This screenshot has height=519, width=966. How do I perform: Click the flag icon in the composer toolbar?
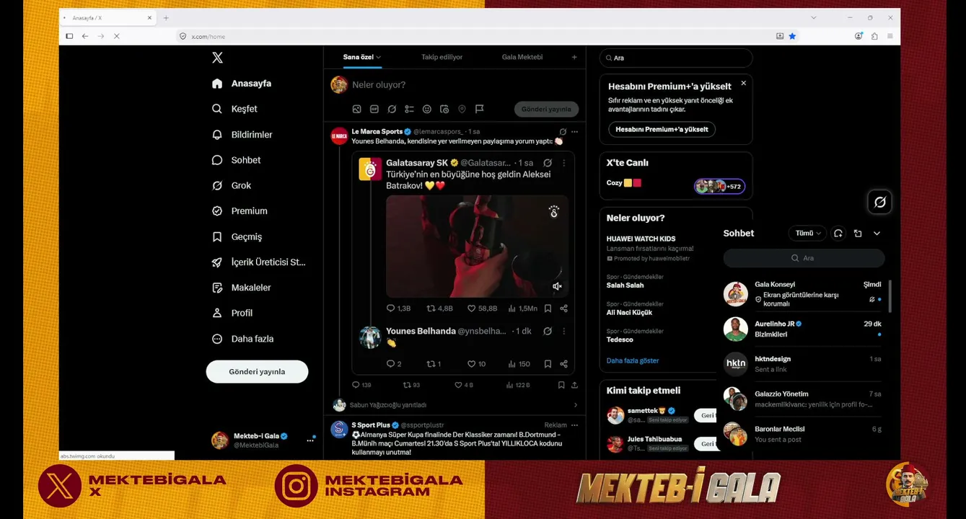480,110
